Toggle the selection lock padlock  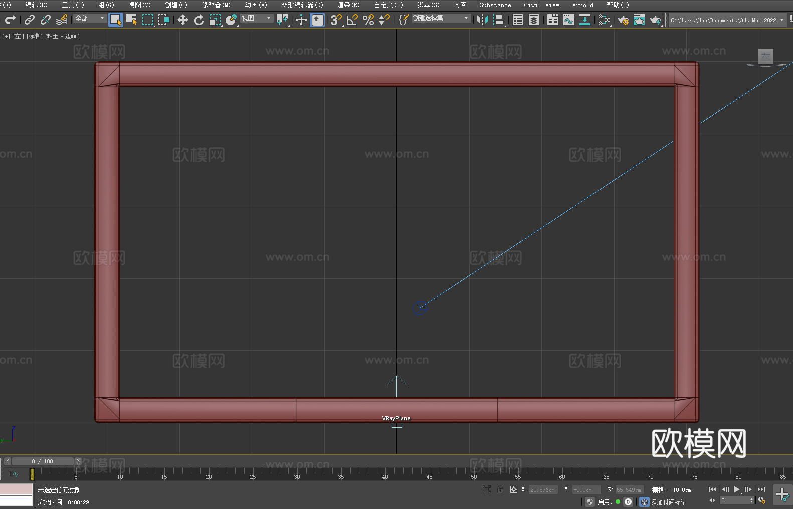(x=500, y=489)
